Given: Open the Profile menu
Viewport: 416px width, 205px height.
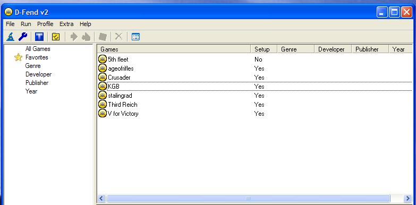Looking at the screenshot, I should point(45,24).
